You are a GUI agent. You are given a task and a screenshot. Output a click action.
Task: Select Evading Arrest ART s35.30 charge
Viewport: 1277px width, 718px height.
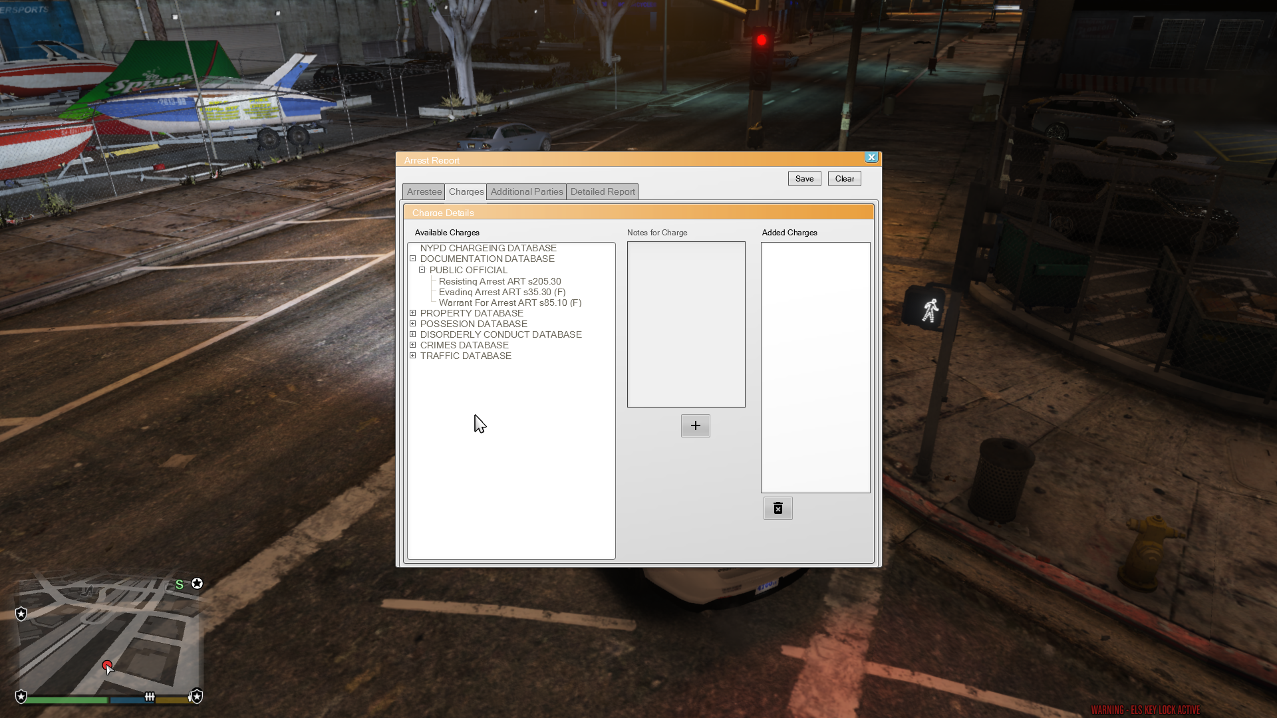501,292
